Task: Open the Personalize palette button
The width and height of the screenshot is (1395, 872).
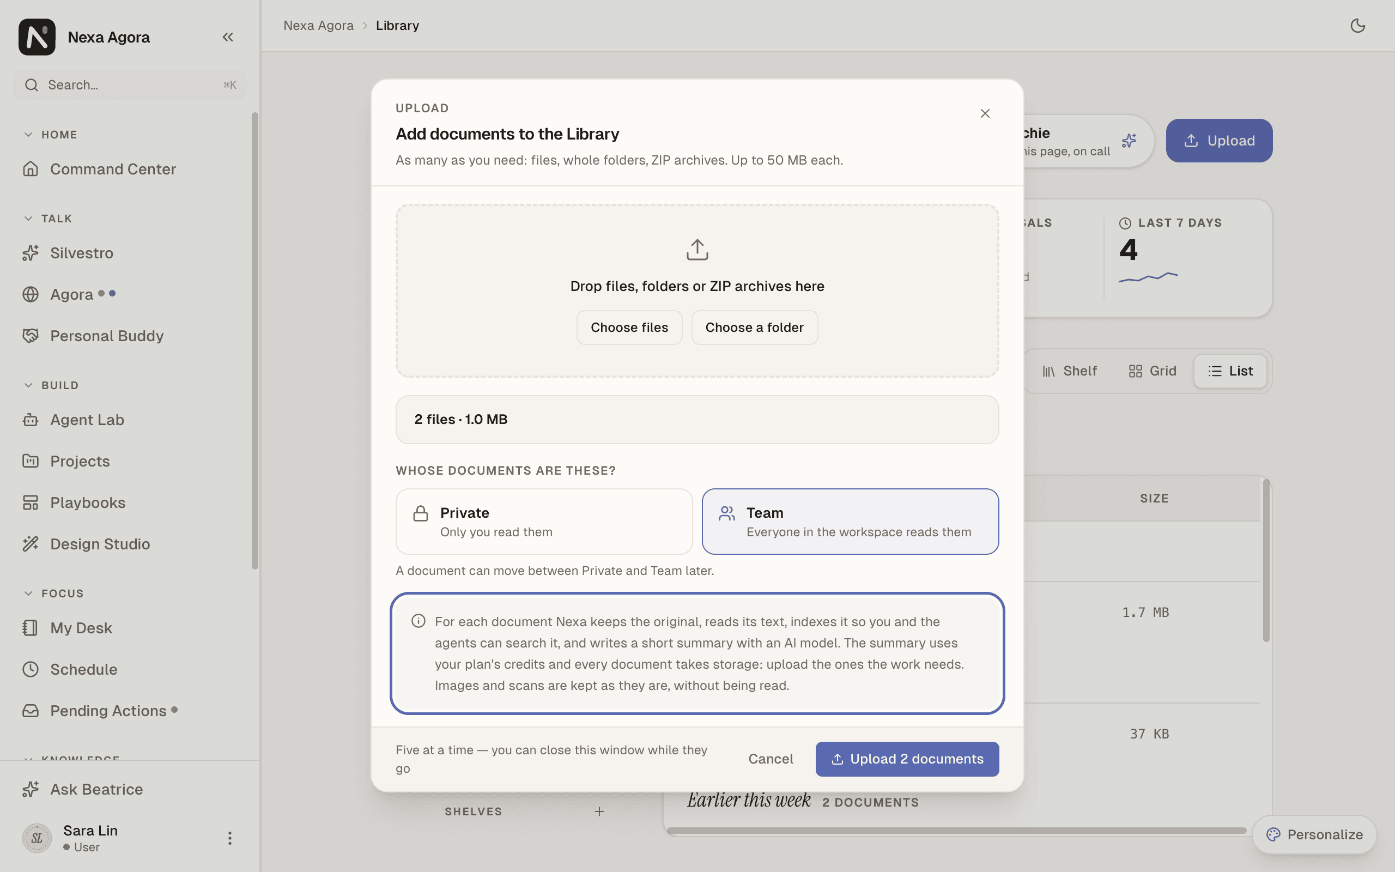Action: point(1314,834)
